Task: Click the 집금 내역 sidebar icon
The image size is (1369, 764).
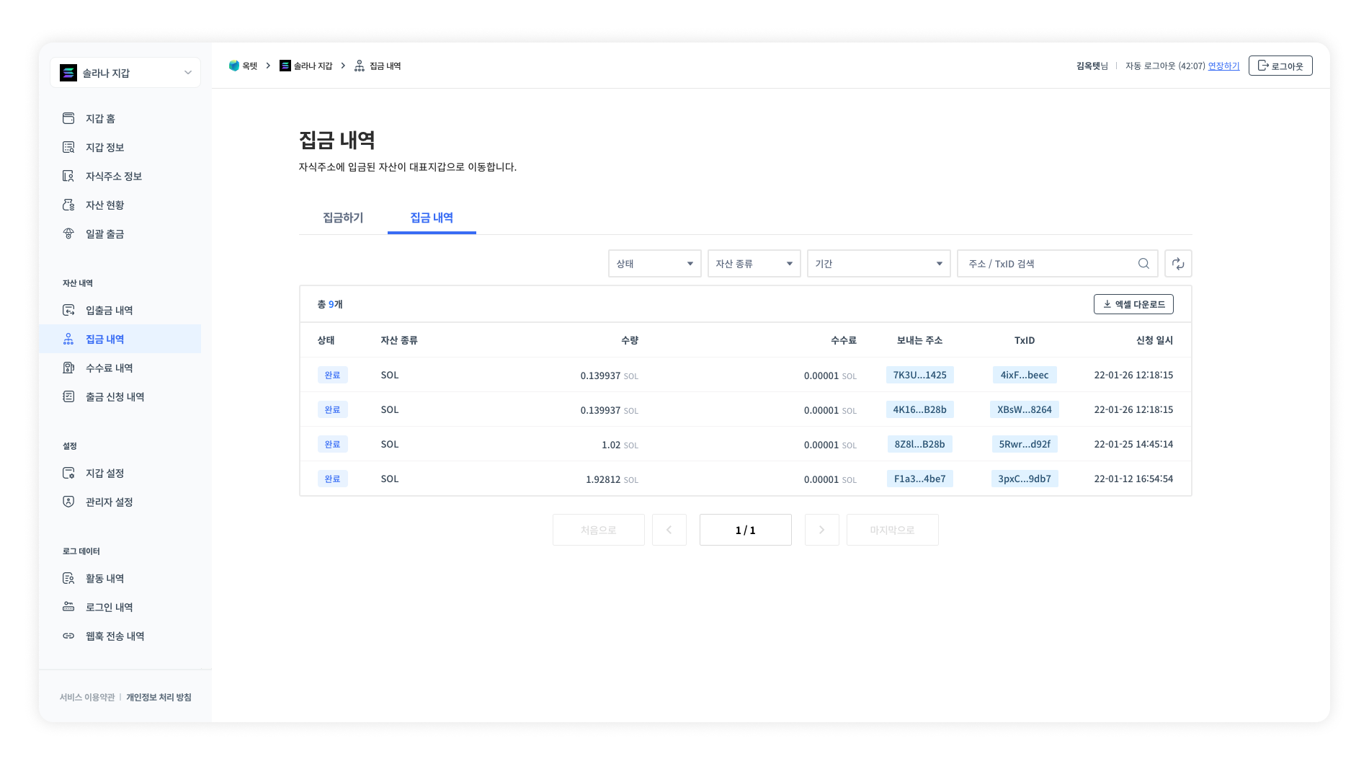Action: (68, 339)
